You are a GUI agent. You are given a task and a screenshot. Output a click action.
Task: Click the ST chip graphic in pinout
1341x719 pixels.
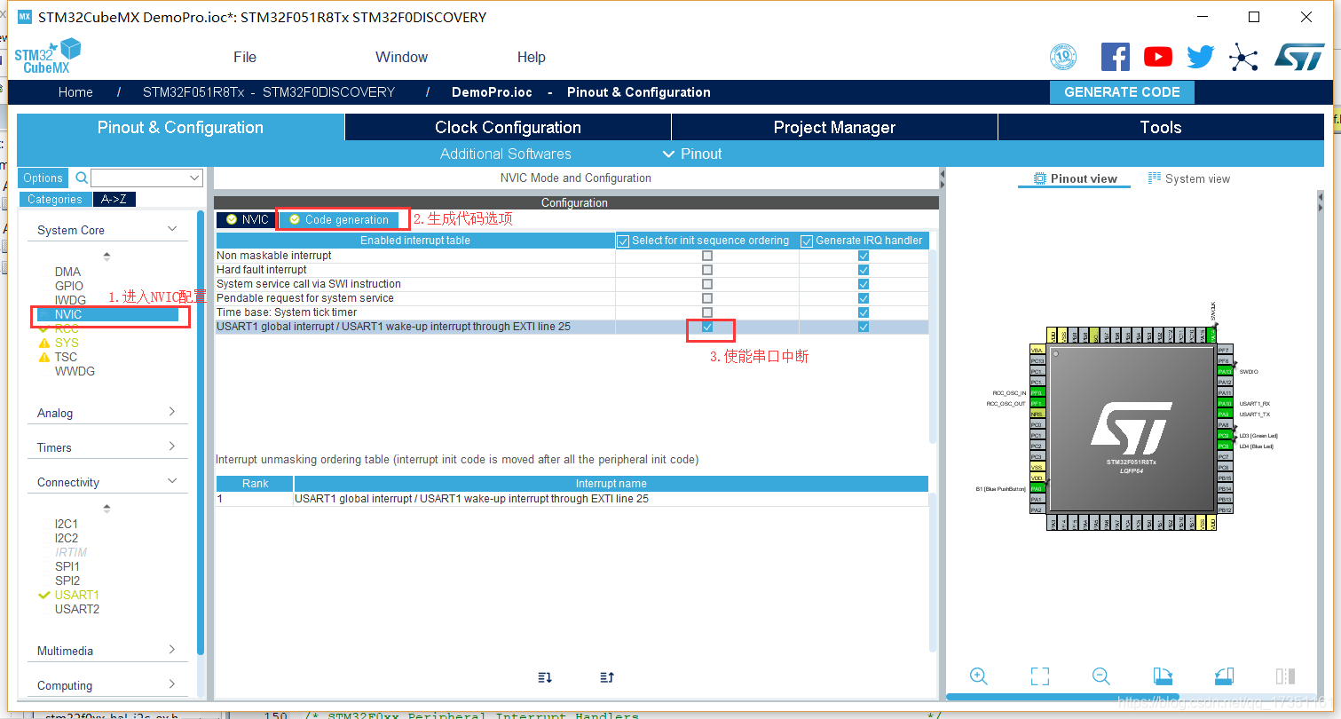[1132, 430]
